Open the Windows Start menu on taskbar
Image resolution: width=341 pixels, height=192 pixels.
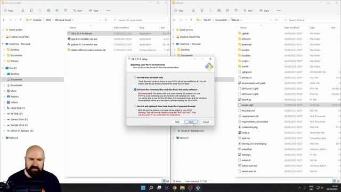(x=143, y=188)
